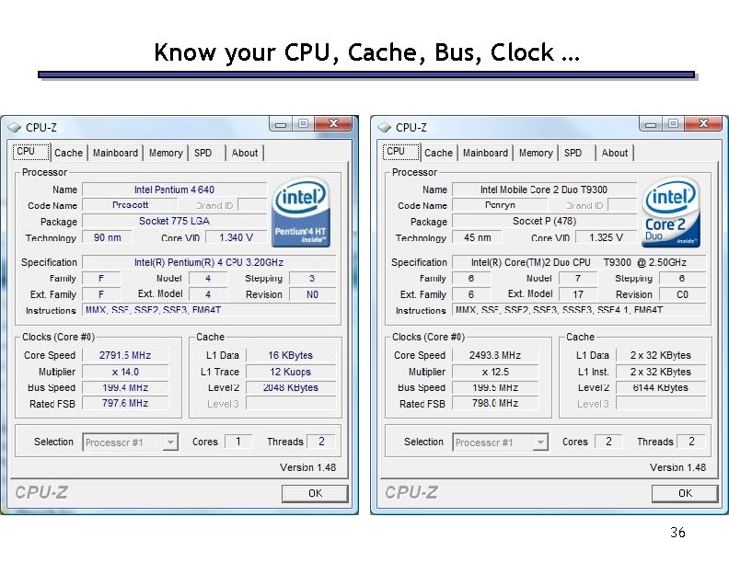Click the 2493.3 MHz core speed value
The image size is (729, 563).
[x=495, y=355]
